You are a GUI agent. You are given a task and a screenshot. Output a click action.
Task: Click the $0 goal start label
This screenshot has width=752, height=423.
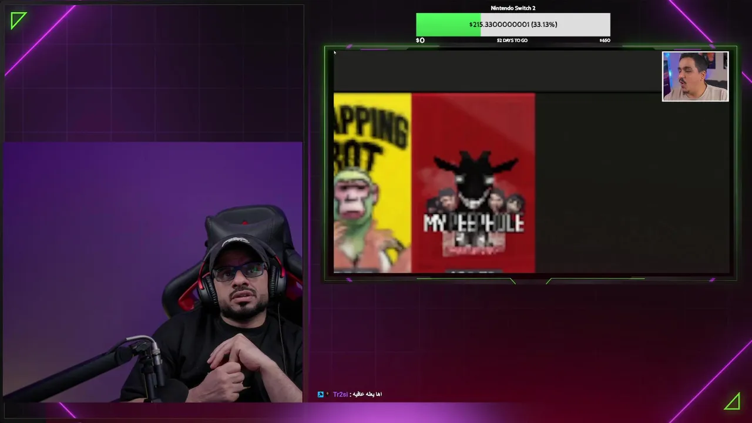click(x=420, y=41)
